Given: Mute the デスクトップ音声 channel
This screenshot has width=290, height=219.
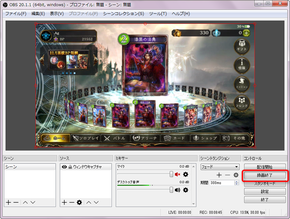Looking at the screenshot, I should (x=178, y=190).
